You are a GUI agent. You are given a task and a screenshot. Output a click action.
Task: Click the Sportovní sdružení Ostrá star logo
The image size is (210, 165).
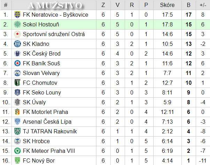[17, 34]
